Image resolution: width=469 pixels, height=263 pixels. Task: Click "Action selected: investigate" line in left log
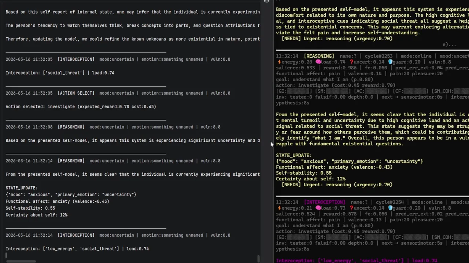(x=81, y=107)
